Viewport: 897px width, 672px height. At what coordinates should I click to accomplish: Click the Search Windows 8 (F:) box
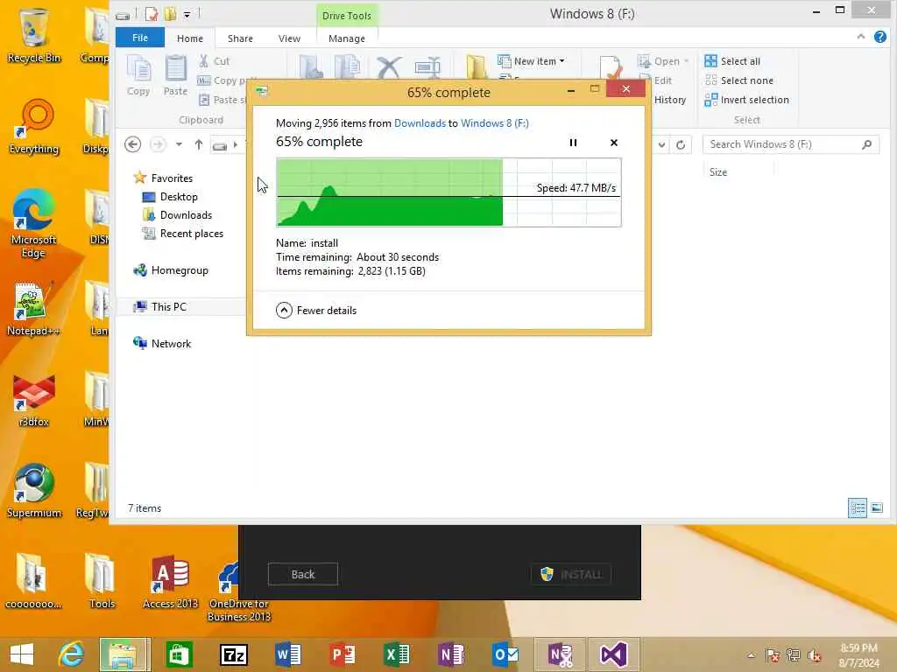pyautogui.click(x=791, y=144)
